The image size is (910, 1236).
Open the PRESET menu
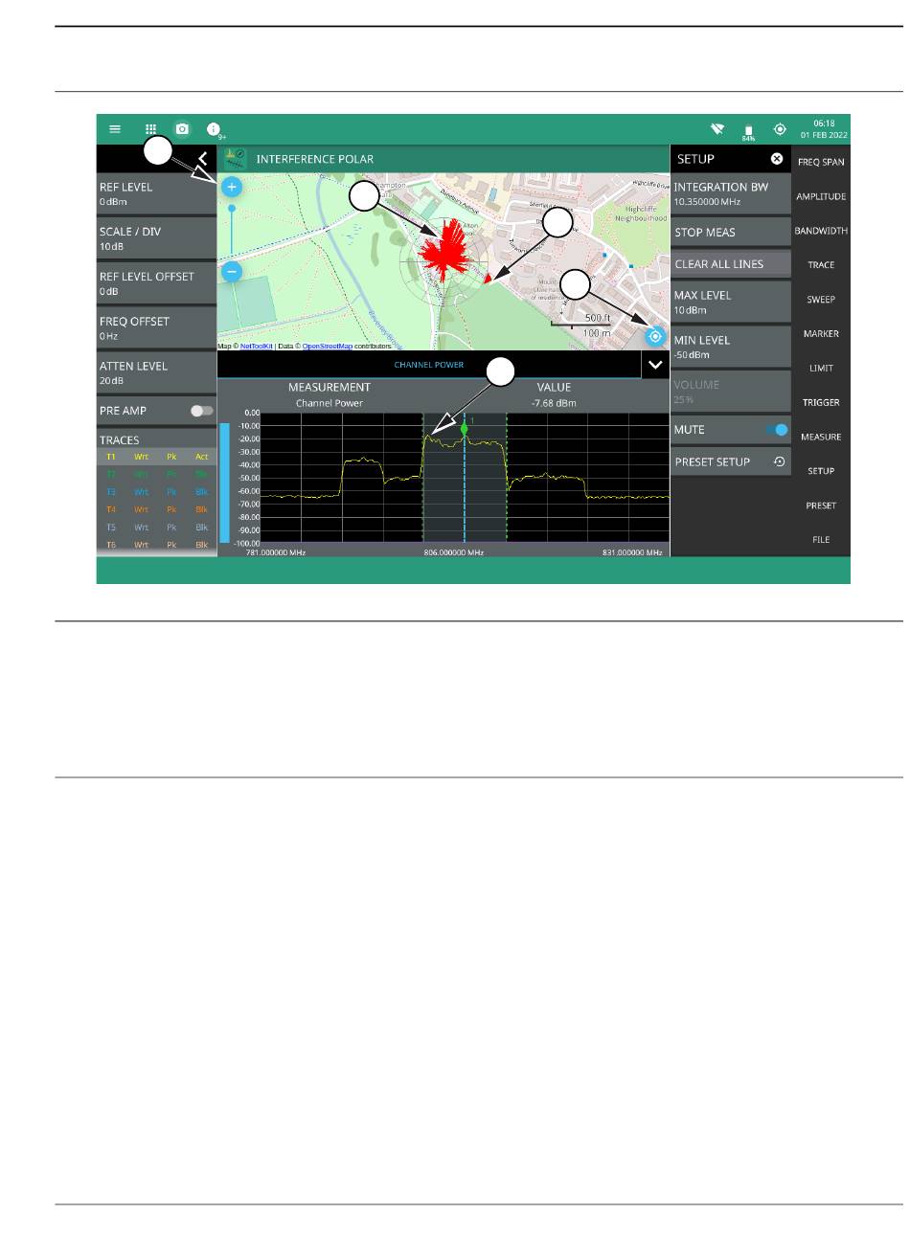(821, 506)
